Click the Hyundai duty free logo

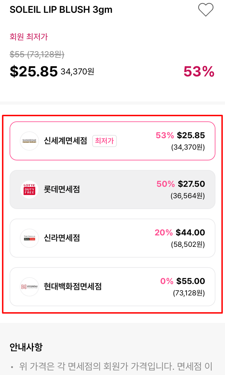[29, 287]
